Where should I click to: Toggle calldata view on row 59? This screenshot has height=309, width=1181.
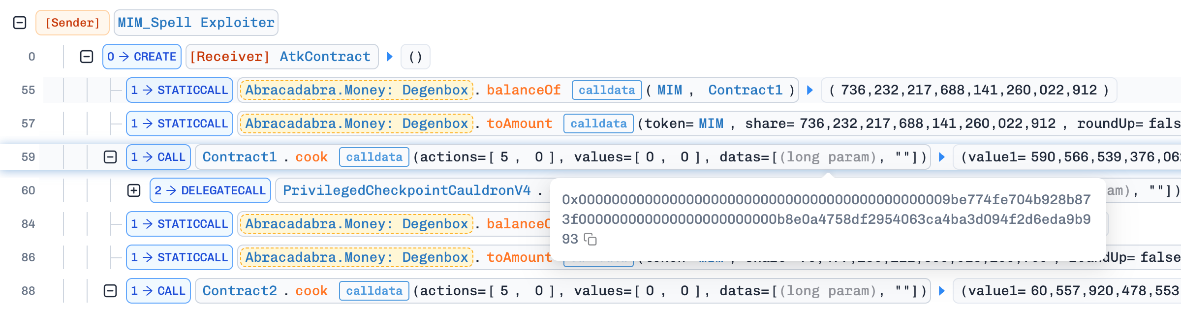click(374, 157)
